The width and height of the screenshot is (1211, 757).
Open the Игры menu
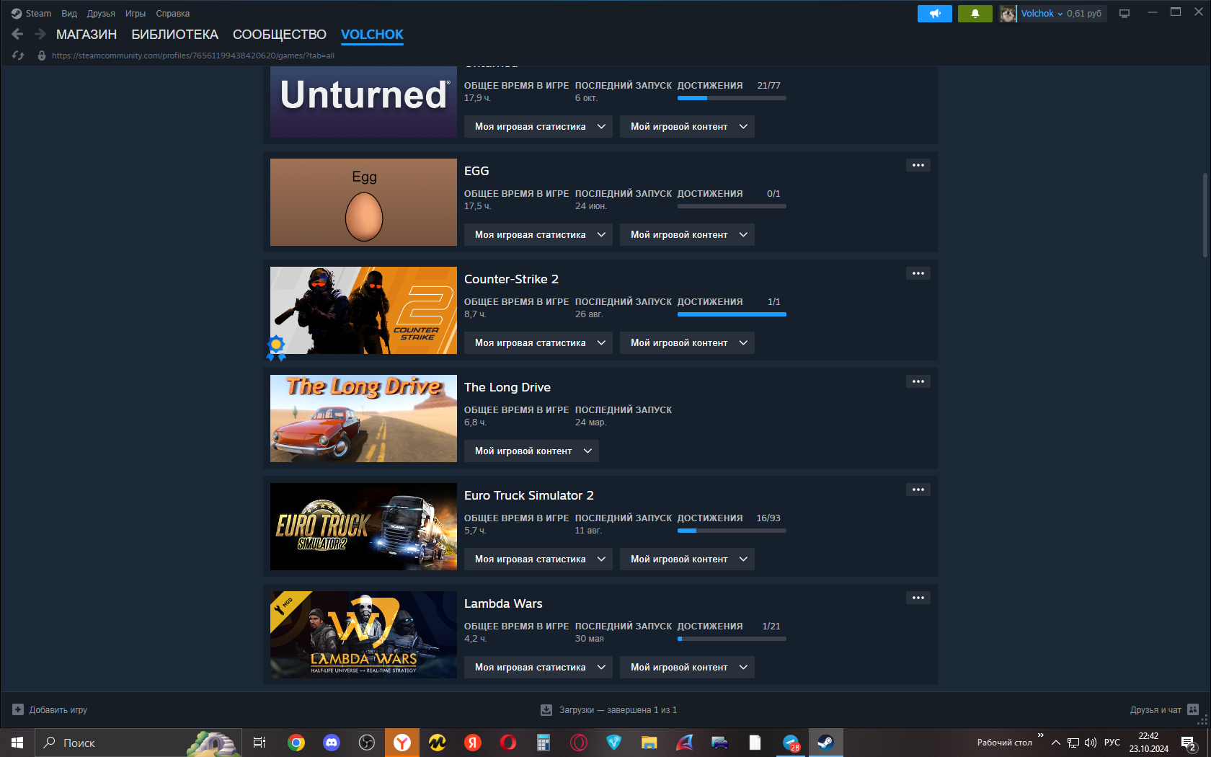pos(136,14)
